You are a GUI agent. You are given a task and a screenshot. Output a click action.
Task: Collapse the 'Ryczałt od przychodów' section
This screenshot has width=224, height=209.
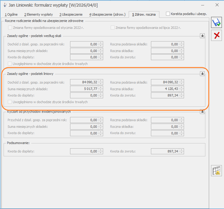(x=202, y=112)
